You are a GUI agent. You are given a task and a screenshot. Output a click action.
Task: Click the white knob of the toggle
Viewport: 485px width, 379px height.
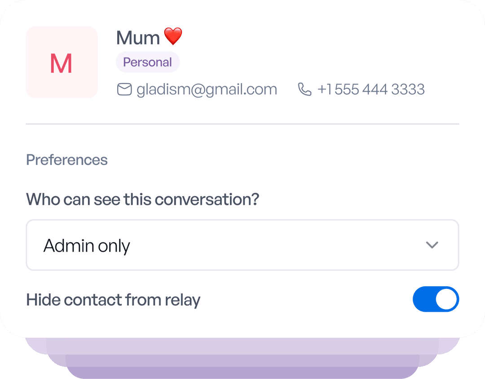pos(446,299)
